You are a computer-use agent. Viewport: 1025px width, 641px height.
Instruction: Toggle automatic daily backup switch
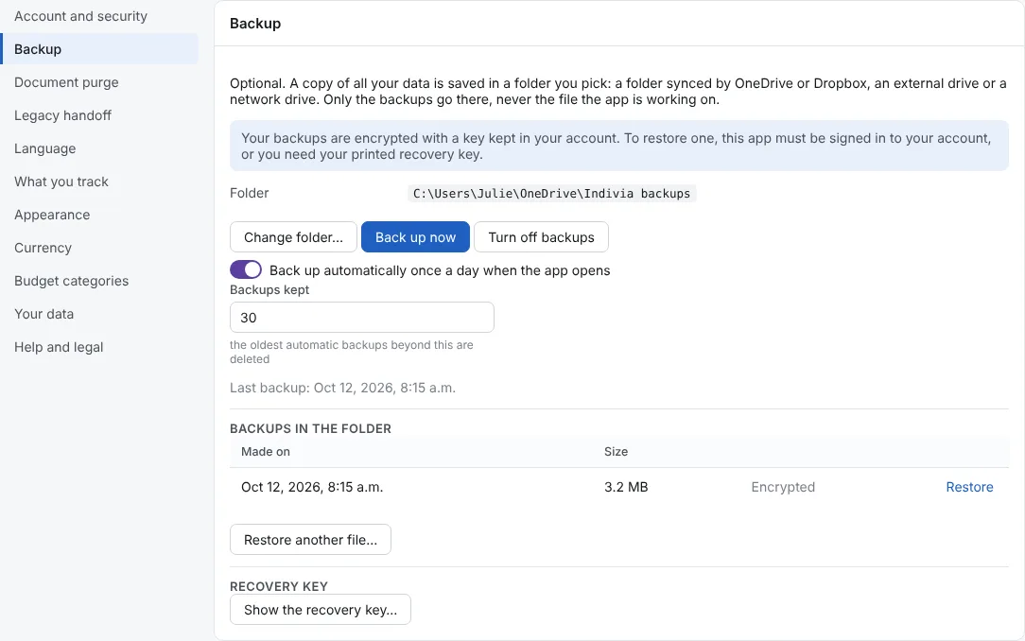coord(246,269)
